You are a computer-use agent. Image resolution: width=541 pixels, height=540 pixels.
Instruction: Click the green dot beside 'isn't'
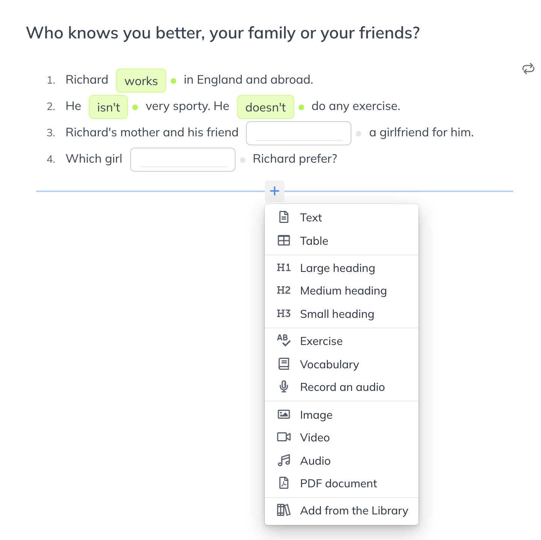click(135, 107)
